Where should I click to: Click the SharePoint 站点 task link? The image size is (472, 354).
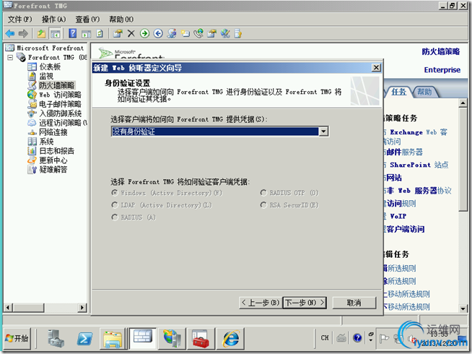pyautogui.click(x=419, y=165)
